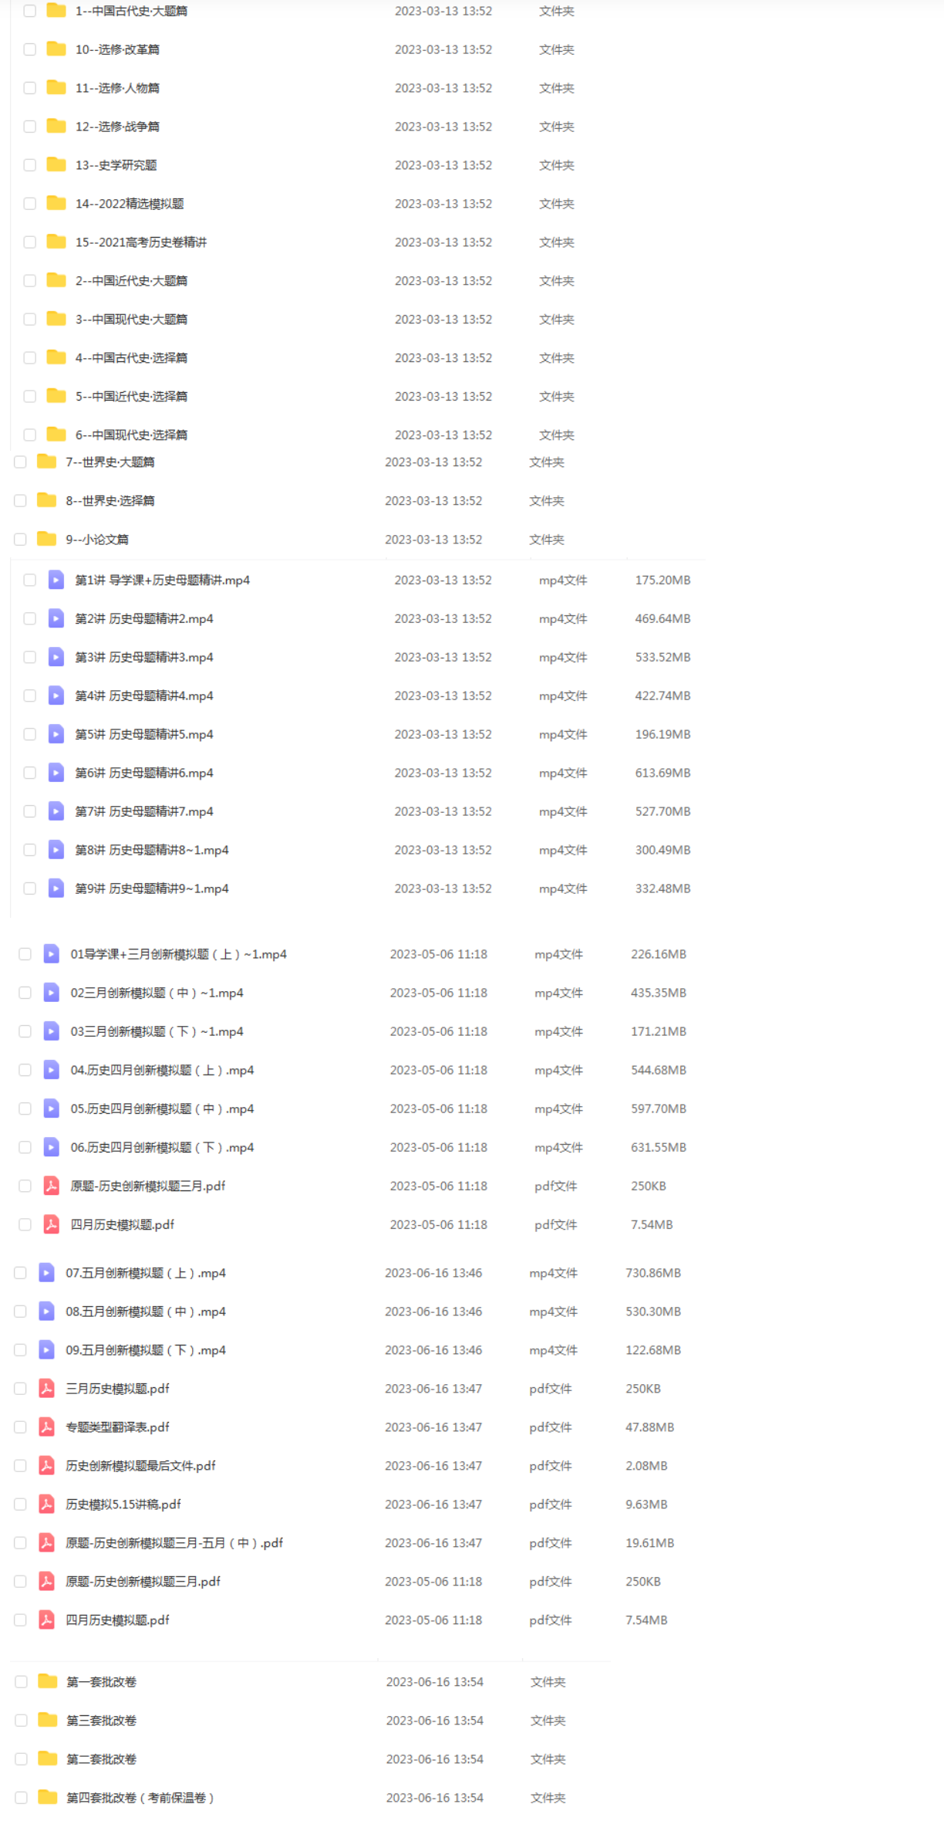
Task: Click the folder icon for 13--史学研究题
Action: point(56,164)
